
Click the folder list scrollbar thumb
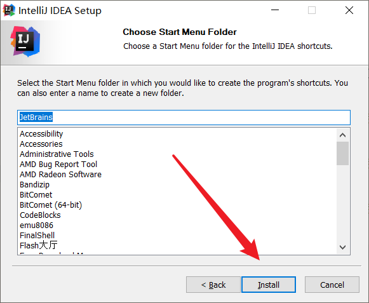[343, 154]
